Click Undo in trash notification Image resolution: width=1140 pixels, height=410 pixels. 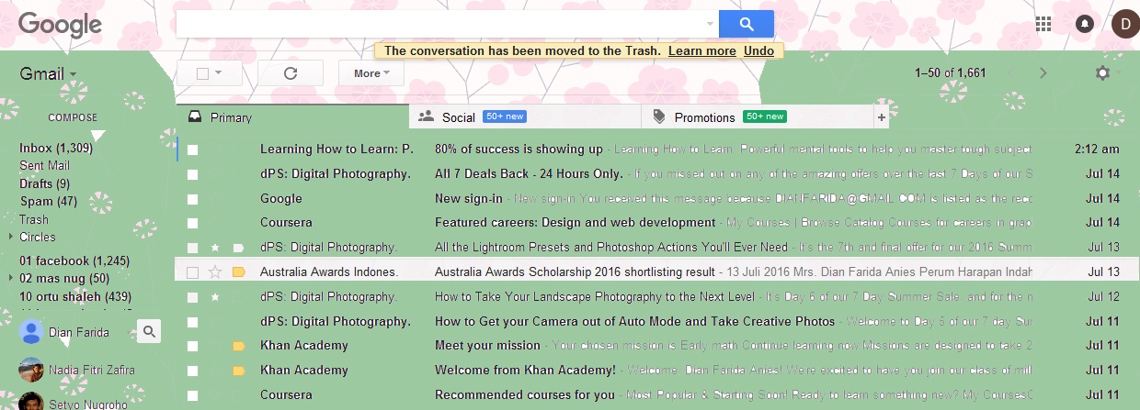point(758,50)
